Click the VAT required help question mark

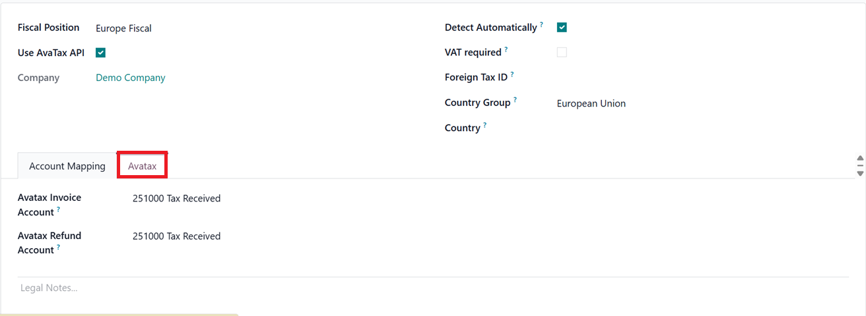pos(506,49)
